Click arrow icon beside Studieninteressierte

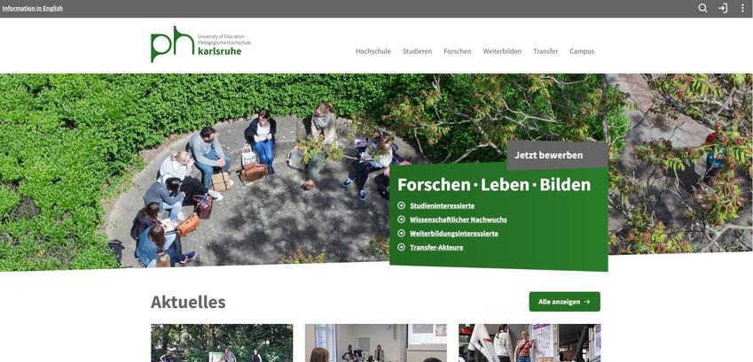coord(402,205)
